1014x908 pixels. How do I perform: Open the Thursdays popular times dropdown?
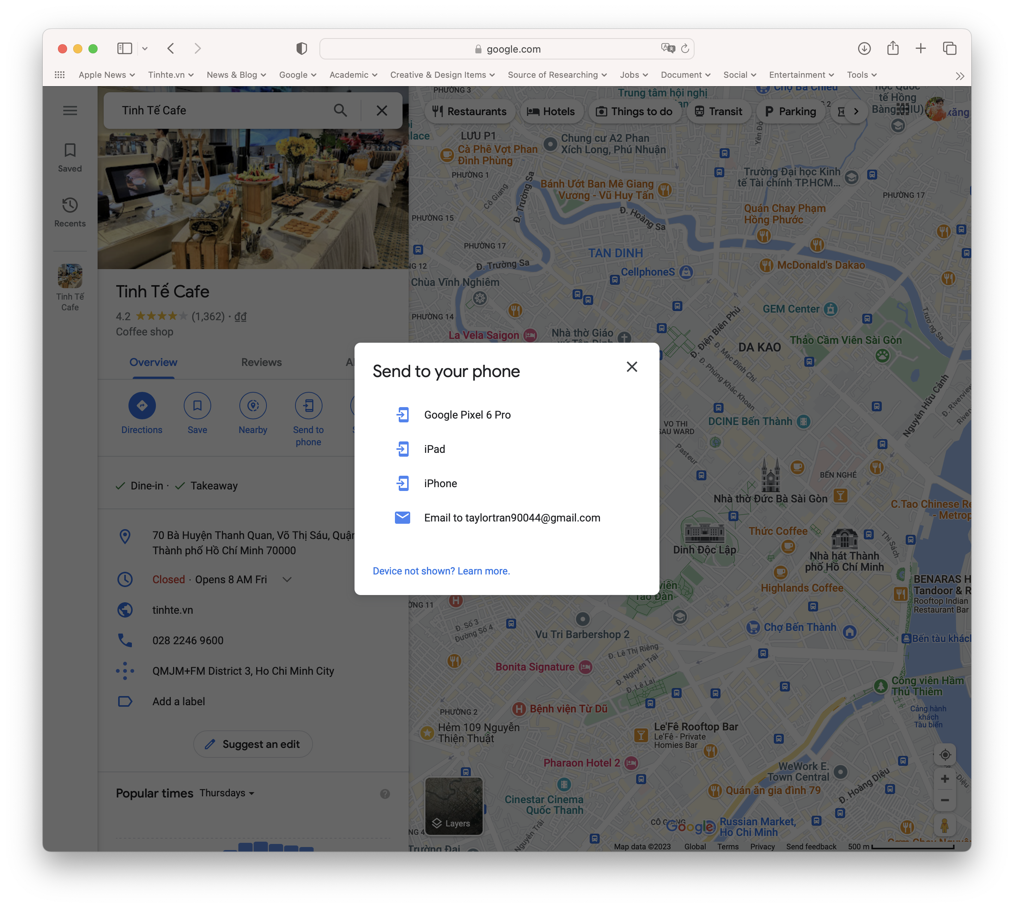227,793
